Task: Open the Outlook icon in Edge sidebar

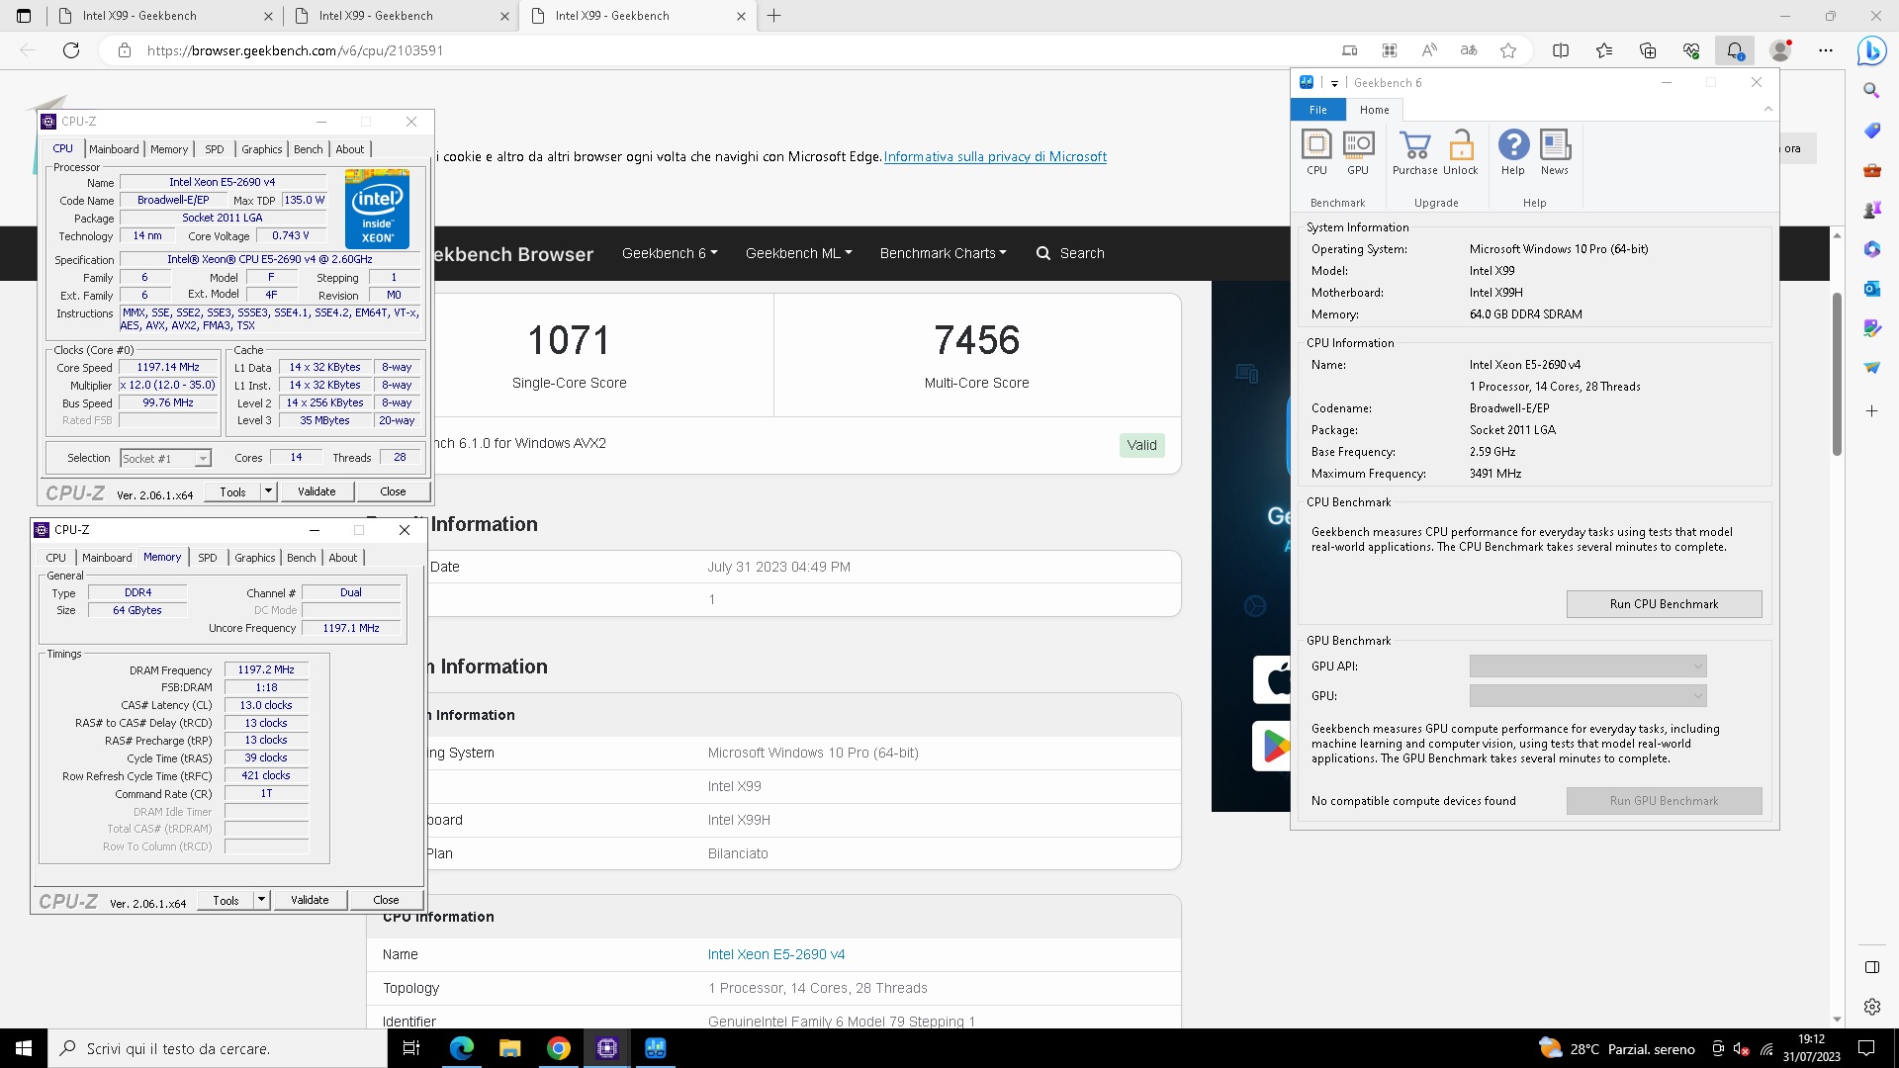Action: coord(1871,289)
